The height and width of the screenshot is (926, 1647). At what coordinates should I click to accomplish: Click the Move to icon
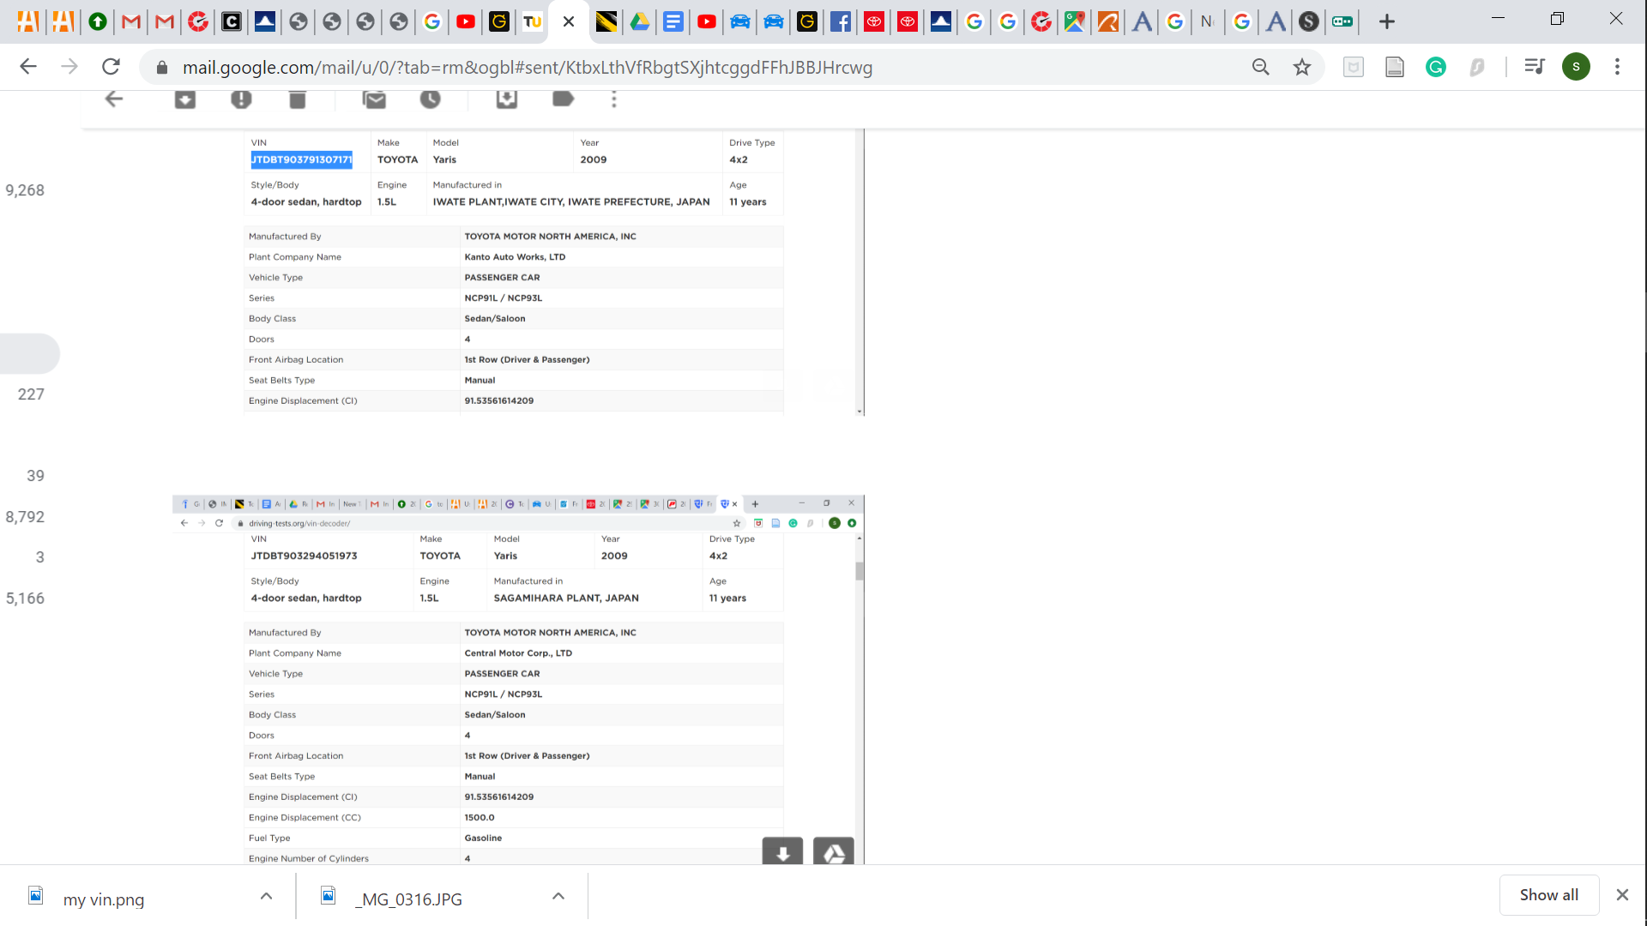(x=507, y=99)
